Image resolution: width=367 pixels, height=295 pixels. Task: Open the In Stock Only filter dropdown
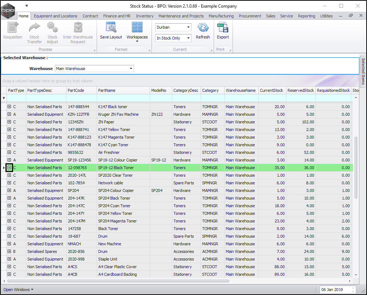[188, 38]
